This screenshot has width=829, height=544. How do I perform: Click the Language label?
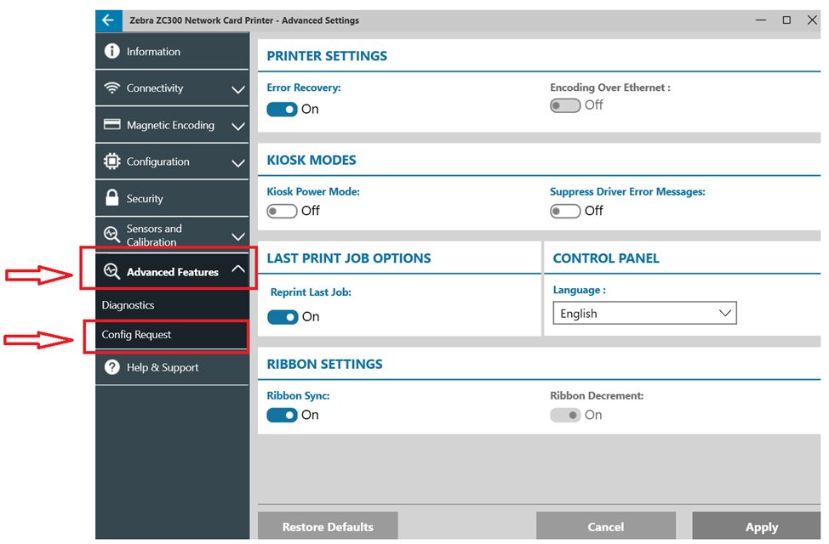(x=579, y=290)
